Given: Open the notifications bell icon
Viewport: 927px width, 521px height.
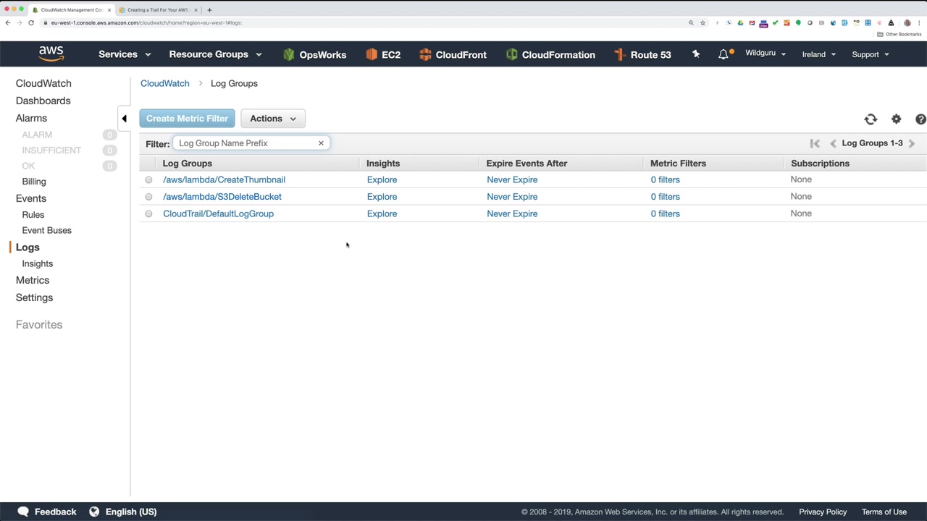Looking at the screenshot, I should tap(723, 54).
